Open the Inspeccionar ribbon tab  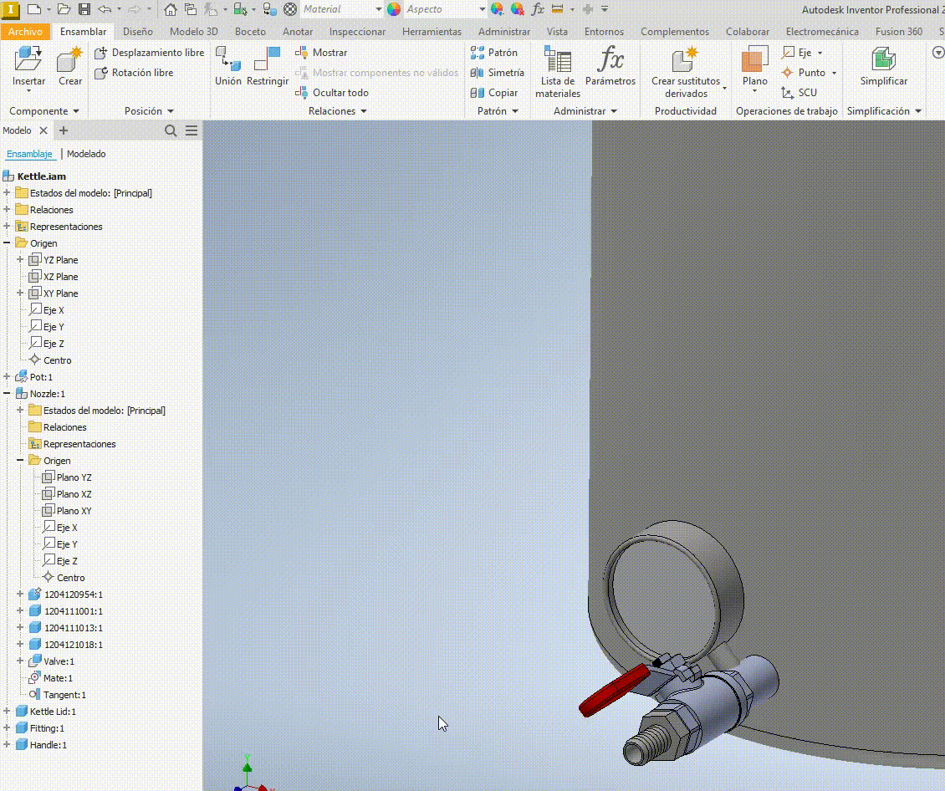357,32
